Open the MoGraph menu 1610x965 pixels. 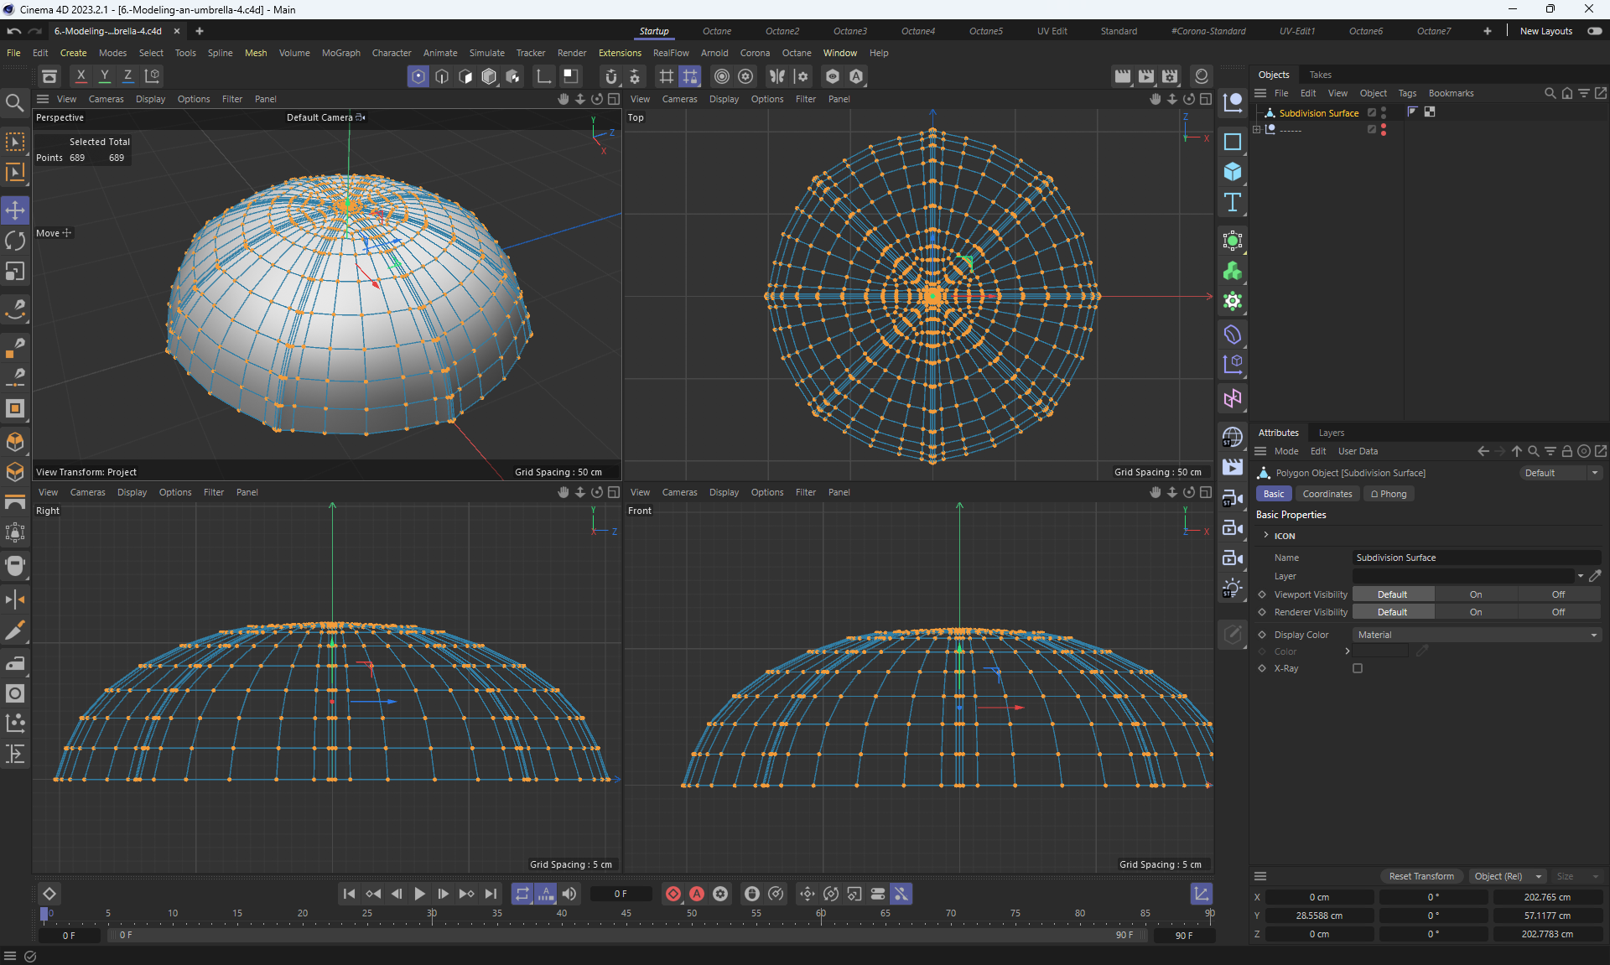coord(340,53)
